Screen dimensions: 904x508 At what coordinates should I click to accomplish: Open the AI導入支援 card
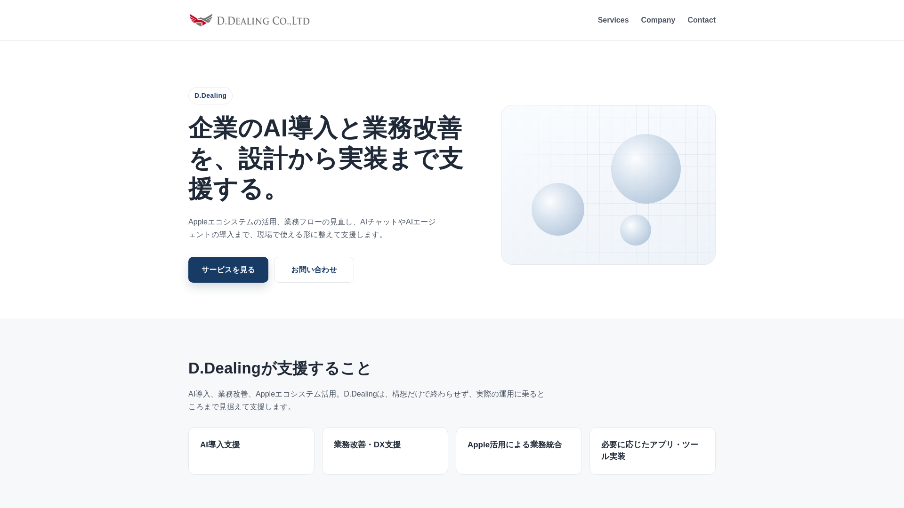pyautogui.click(x=251, y=451)
